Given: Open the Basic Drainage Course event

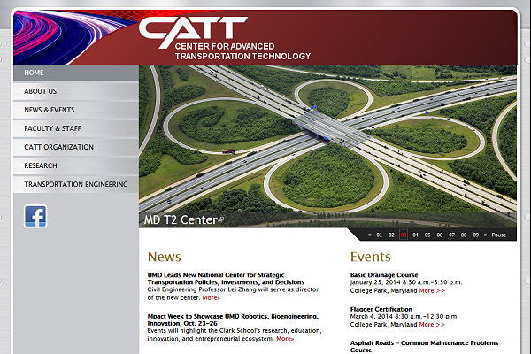Looking at the screenshot, I should point(384,274).
